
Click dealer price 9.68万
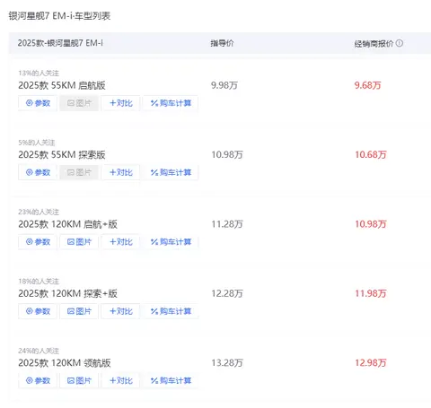click(x=367, y=85)
